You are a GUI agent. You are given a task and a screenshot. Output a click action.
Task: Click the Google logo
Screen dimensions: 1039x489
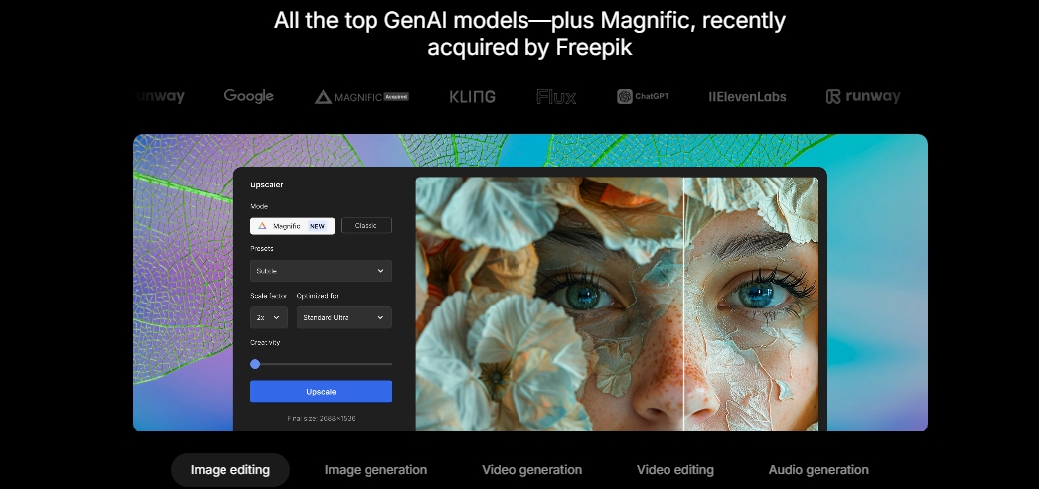click(248, 96)
